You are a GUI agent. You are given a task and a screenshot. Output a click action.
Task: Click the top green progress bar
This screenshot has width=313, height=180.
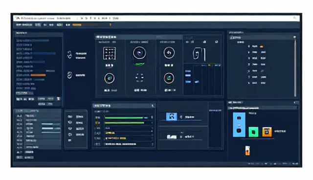tap(124, 118)
